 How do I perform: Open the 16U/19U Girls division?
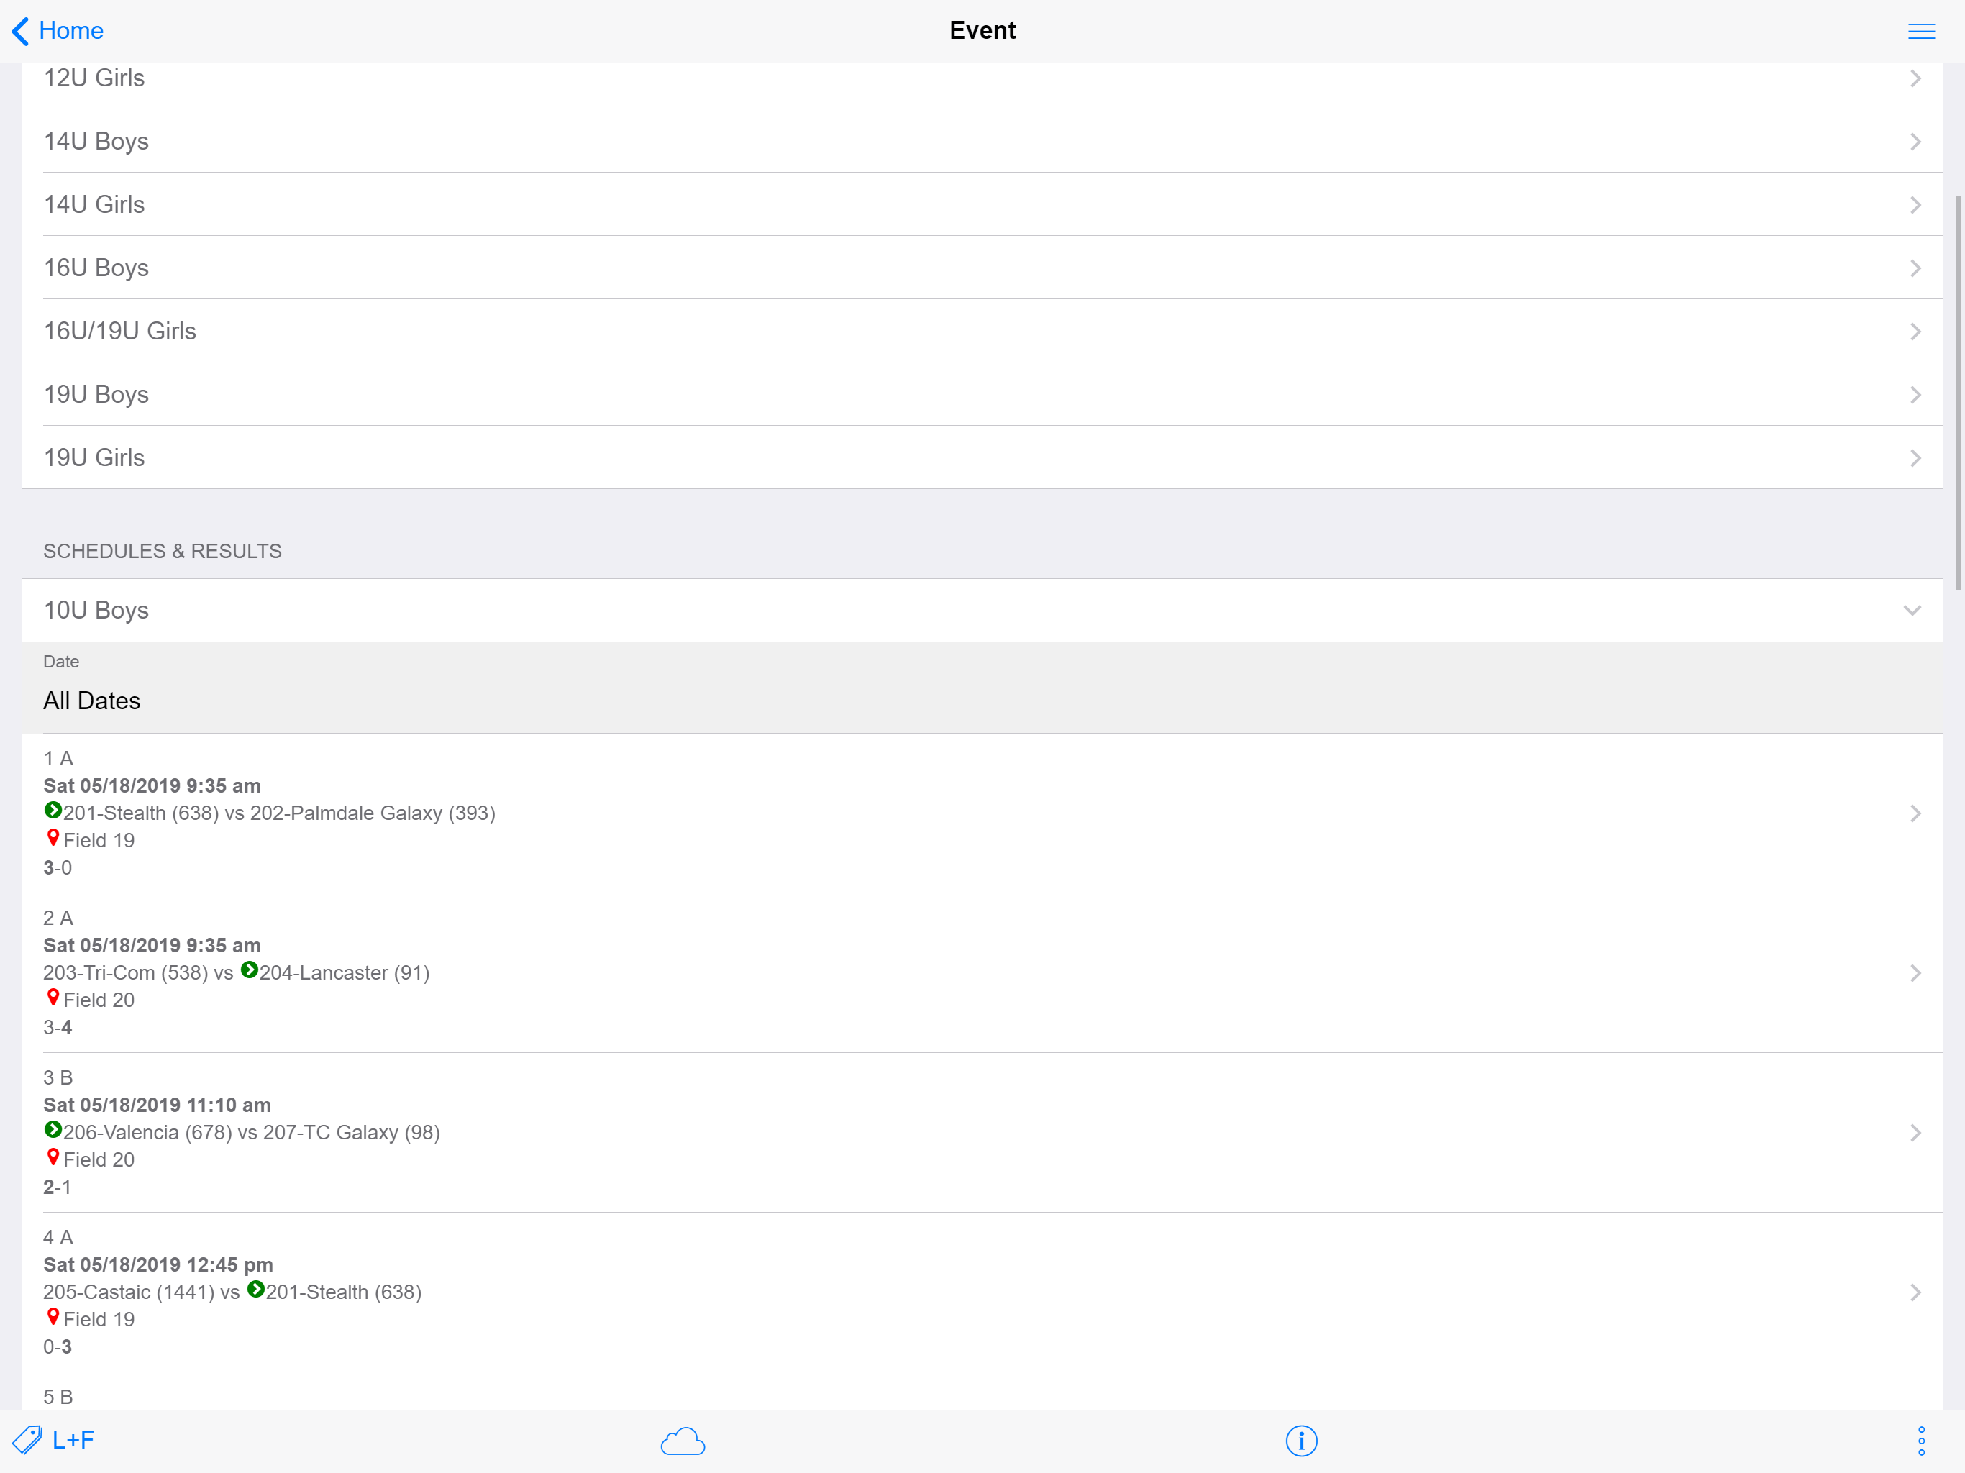coord(982,331)
